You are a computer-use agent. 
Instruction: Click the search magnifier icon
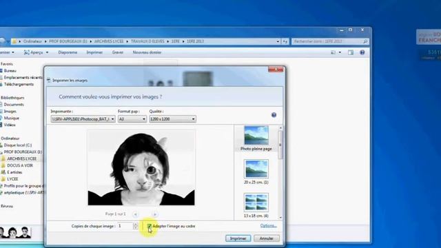pos(365,41)
